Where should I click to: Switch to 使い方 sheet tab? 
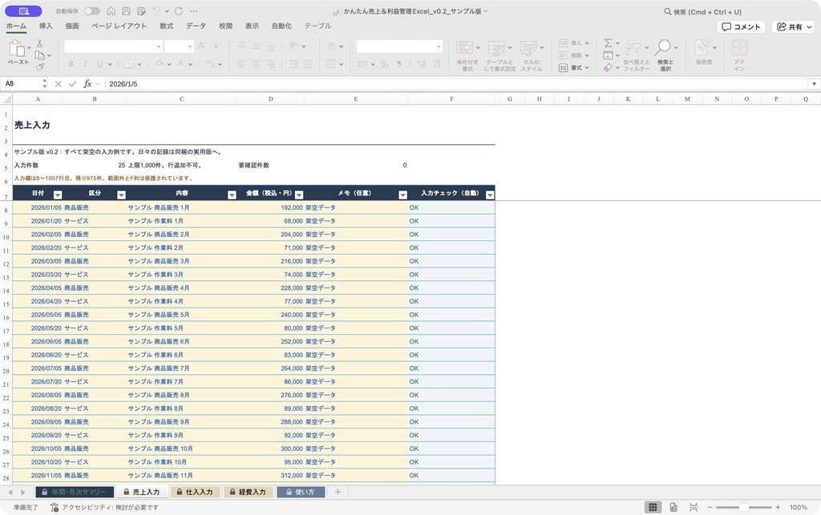301,492
